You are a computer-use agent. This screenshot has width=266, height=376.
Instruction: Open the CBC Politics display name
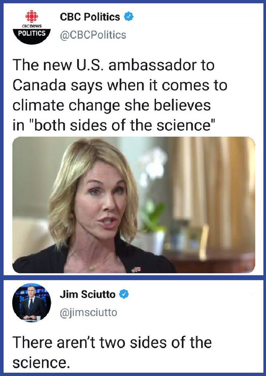pyautogui.click(x=90, y=17)
